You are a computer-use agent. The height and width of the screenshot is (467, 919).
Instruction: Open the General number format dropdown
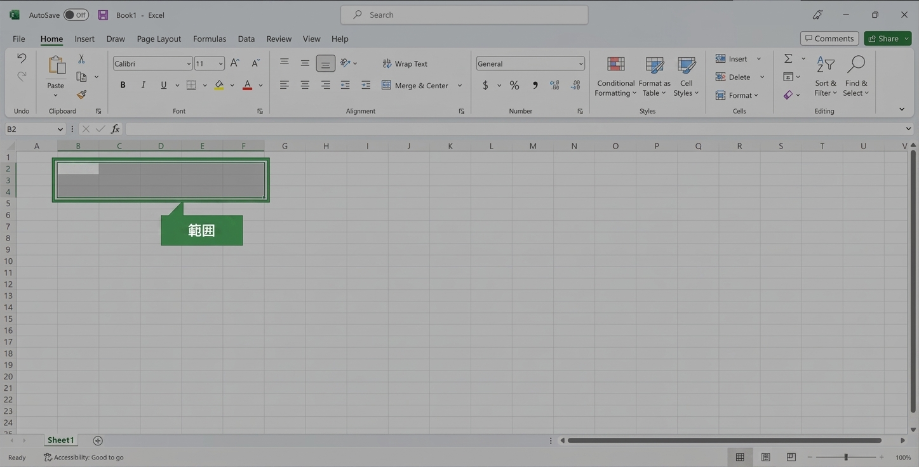coord(580,63)
